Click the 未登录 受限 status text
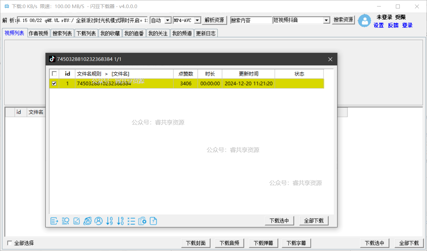This screenshot has width=427, height=251. pos(391,17)
